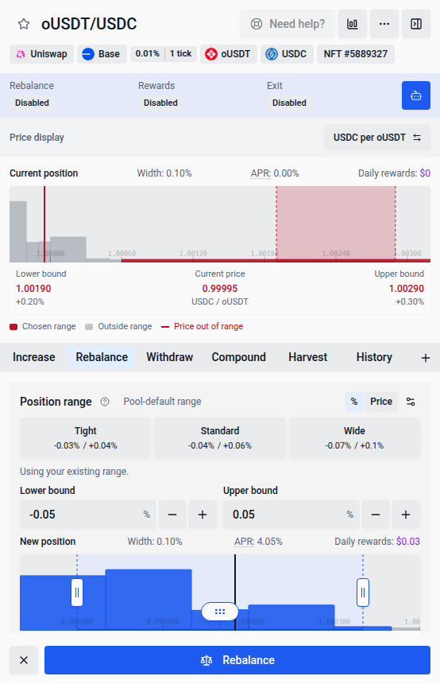440x684 pixels.
Task: Click Daily rewards $0.03 value
Action: coord(408,542)
